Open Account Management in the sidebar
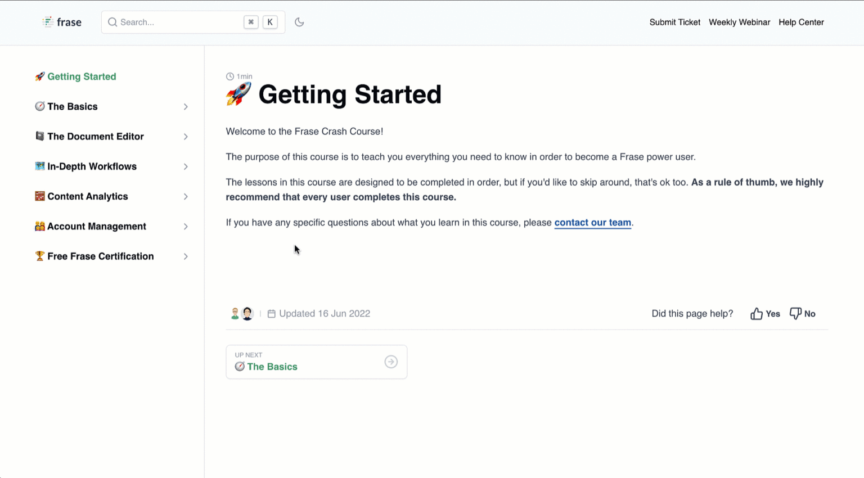The image size is (864, 478). pos(96,226)
